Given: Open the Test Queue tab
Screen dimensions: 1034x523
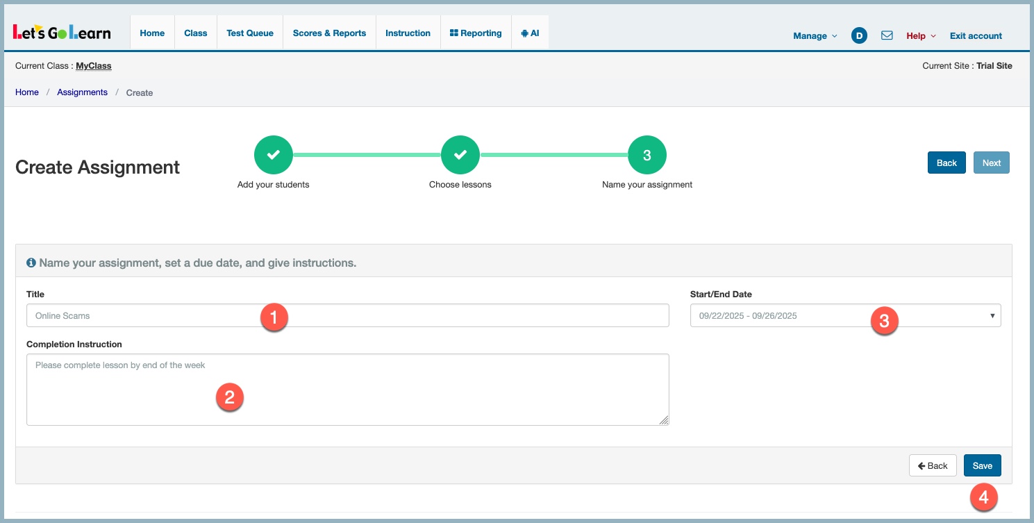Looking at the screenshot, I should (250, 33).
